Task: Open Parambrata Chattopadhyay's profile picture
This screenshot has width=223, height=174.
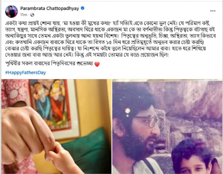Action: [12, 12]
